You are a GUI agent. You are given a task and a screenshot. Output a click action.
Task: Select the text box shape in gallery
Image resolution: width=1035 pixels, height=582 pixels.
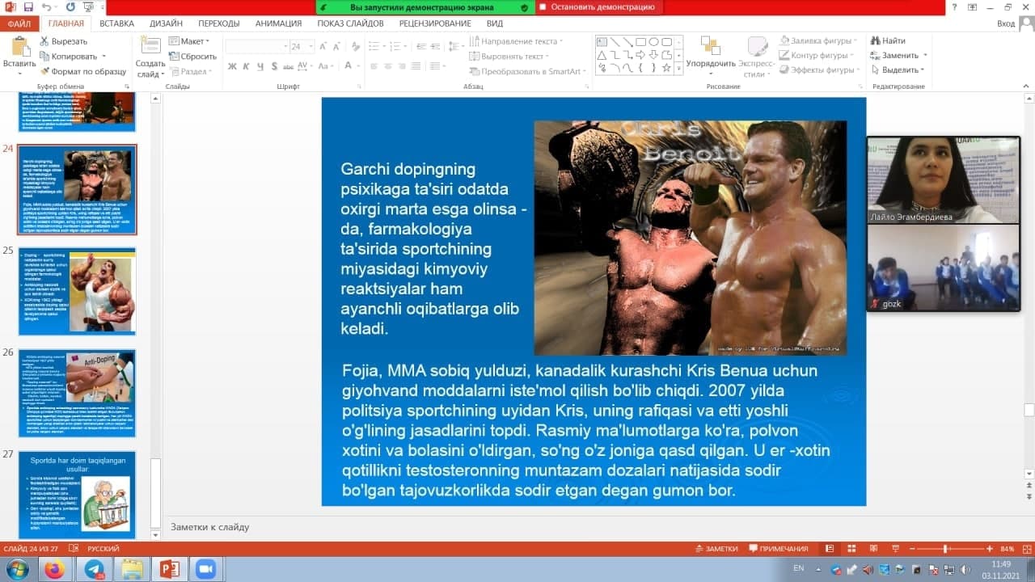pyautogui.click(x=602, y=42)
